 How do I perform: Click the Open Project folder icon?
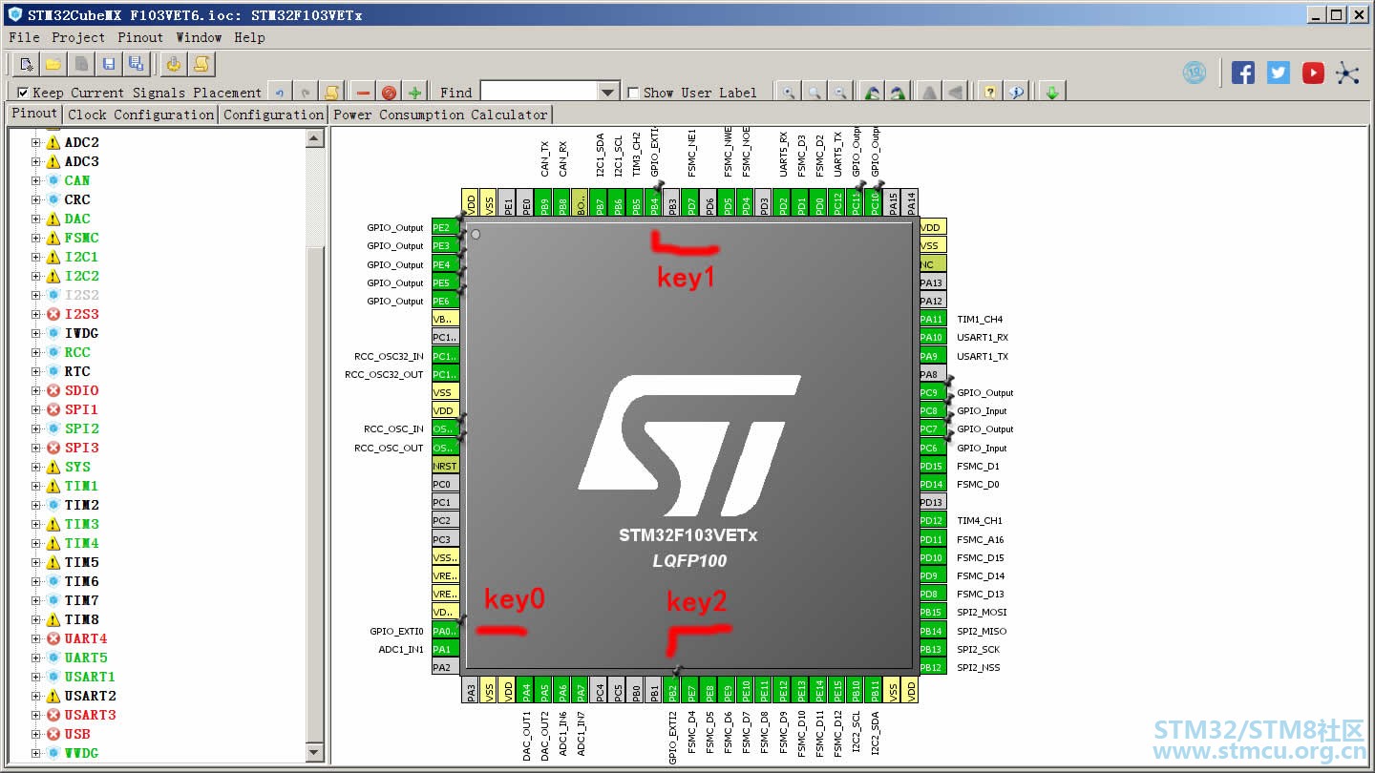(53, 64)
